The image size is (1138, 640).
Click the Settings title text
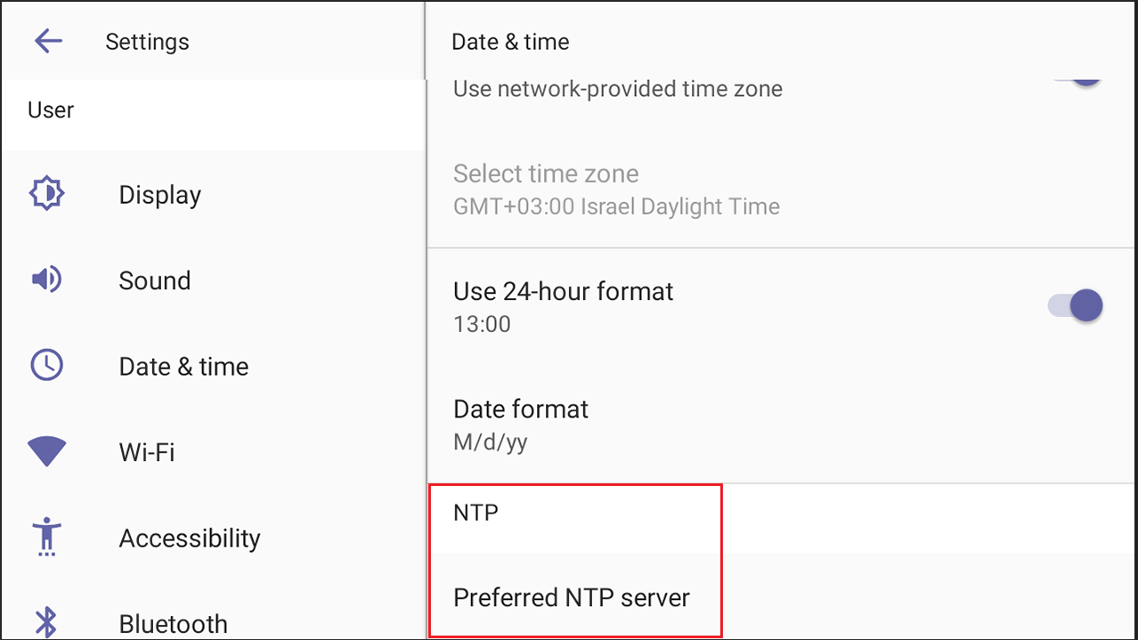coord(147,42)
